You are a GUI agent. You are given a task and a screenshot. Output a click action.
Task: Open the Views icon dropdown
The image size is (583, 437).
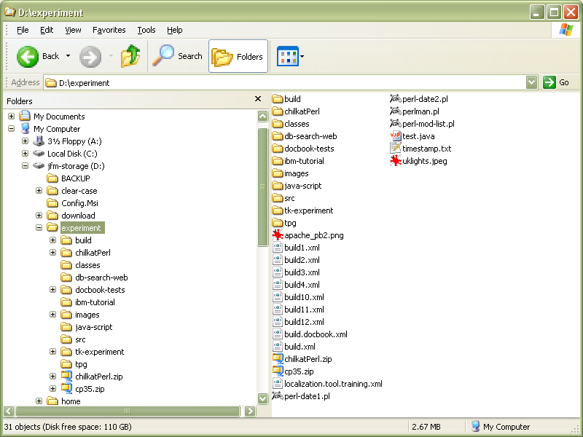click(x=290, y=56)
